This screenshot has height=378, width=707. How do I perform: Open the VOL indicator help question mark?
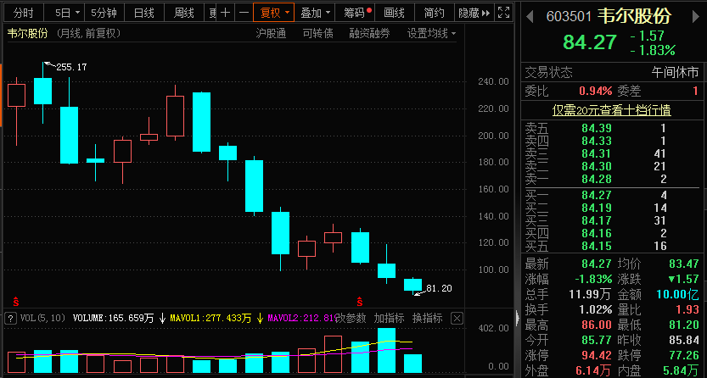point(10,319)
